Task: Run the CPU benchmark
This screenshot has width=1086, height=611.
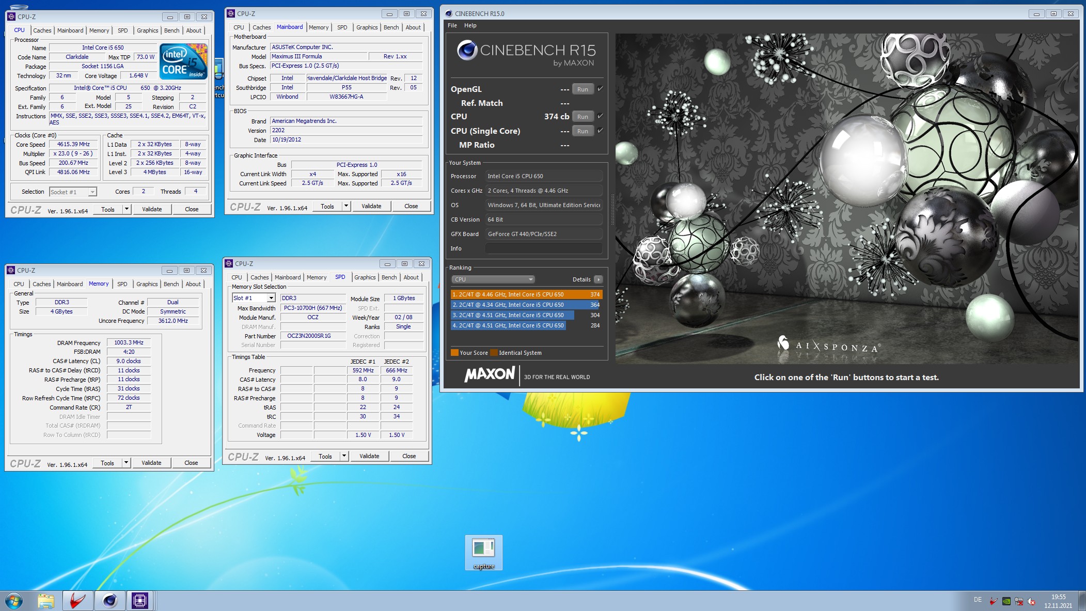Action: (x=583, y=116)
